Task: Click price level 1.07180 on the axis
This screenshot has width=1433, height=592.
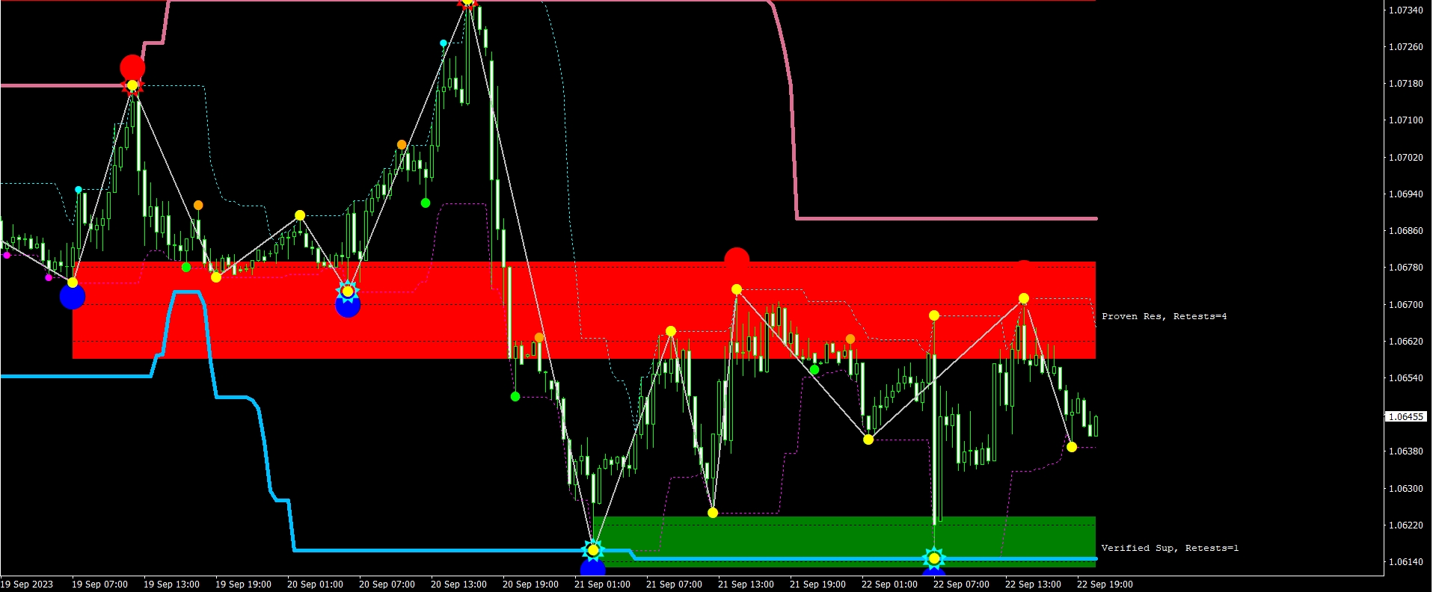Action: tap(1406, 84)
